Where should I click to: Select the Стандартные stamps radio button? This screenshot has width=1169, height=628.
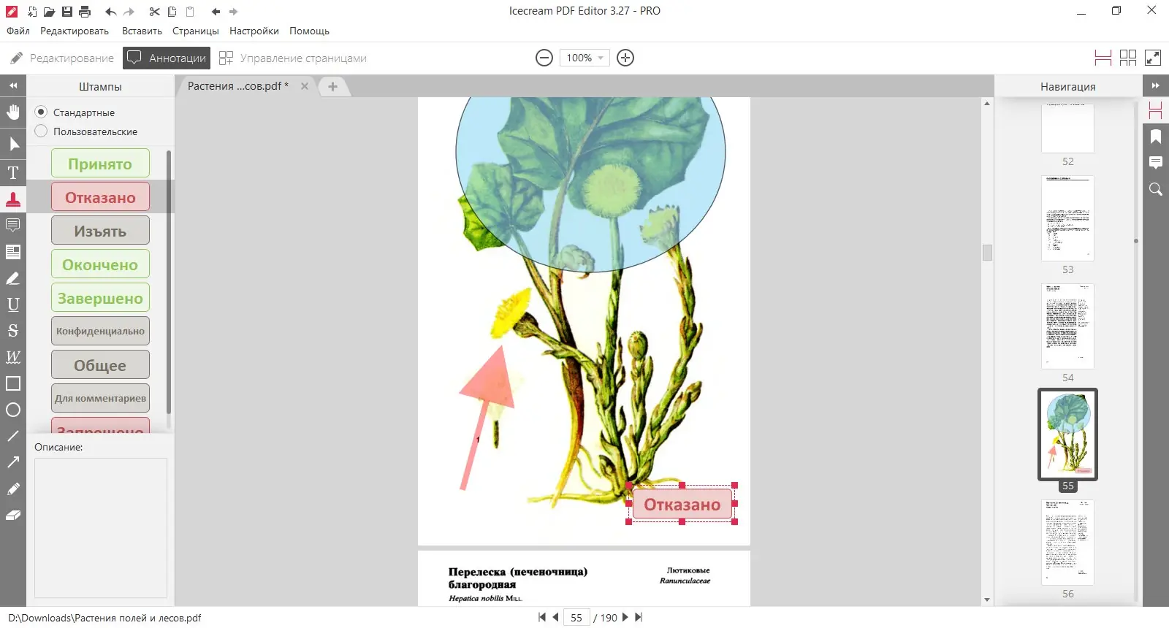pos(41,112)
